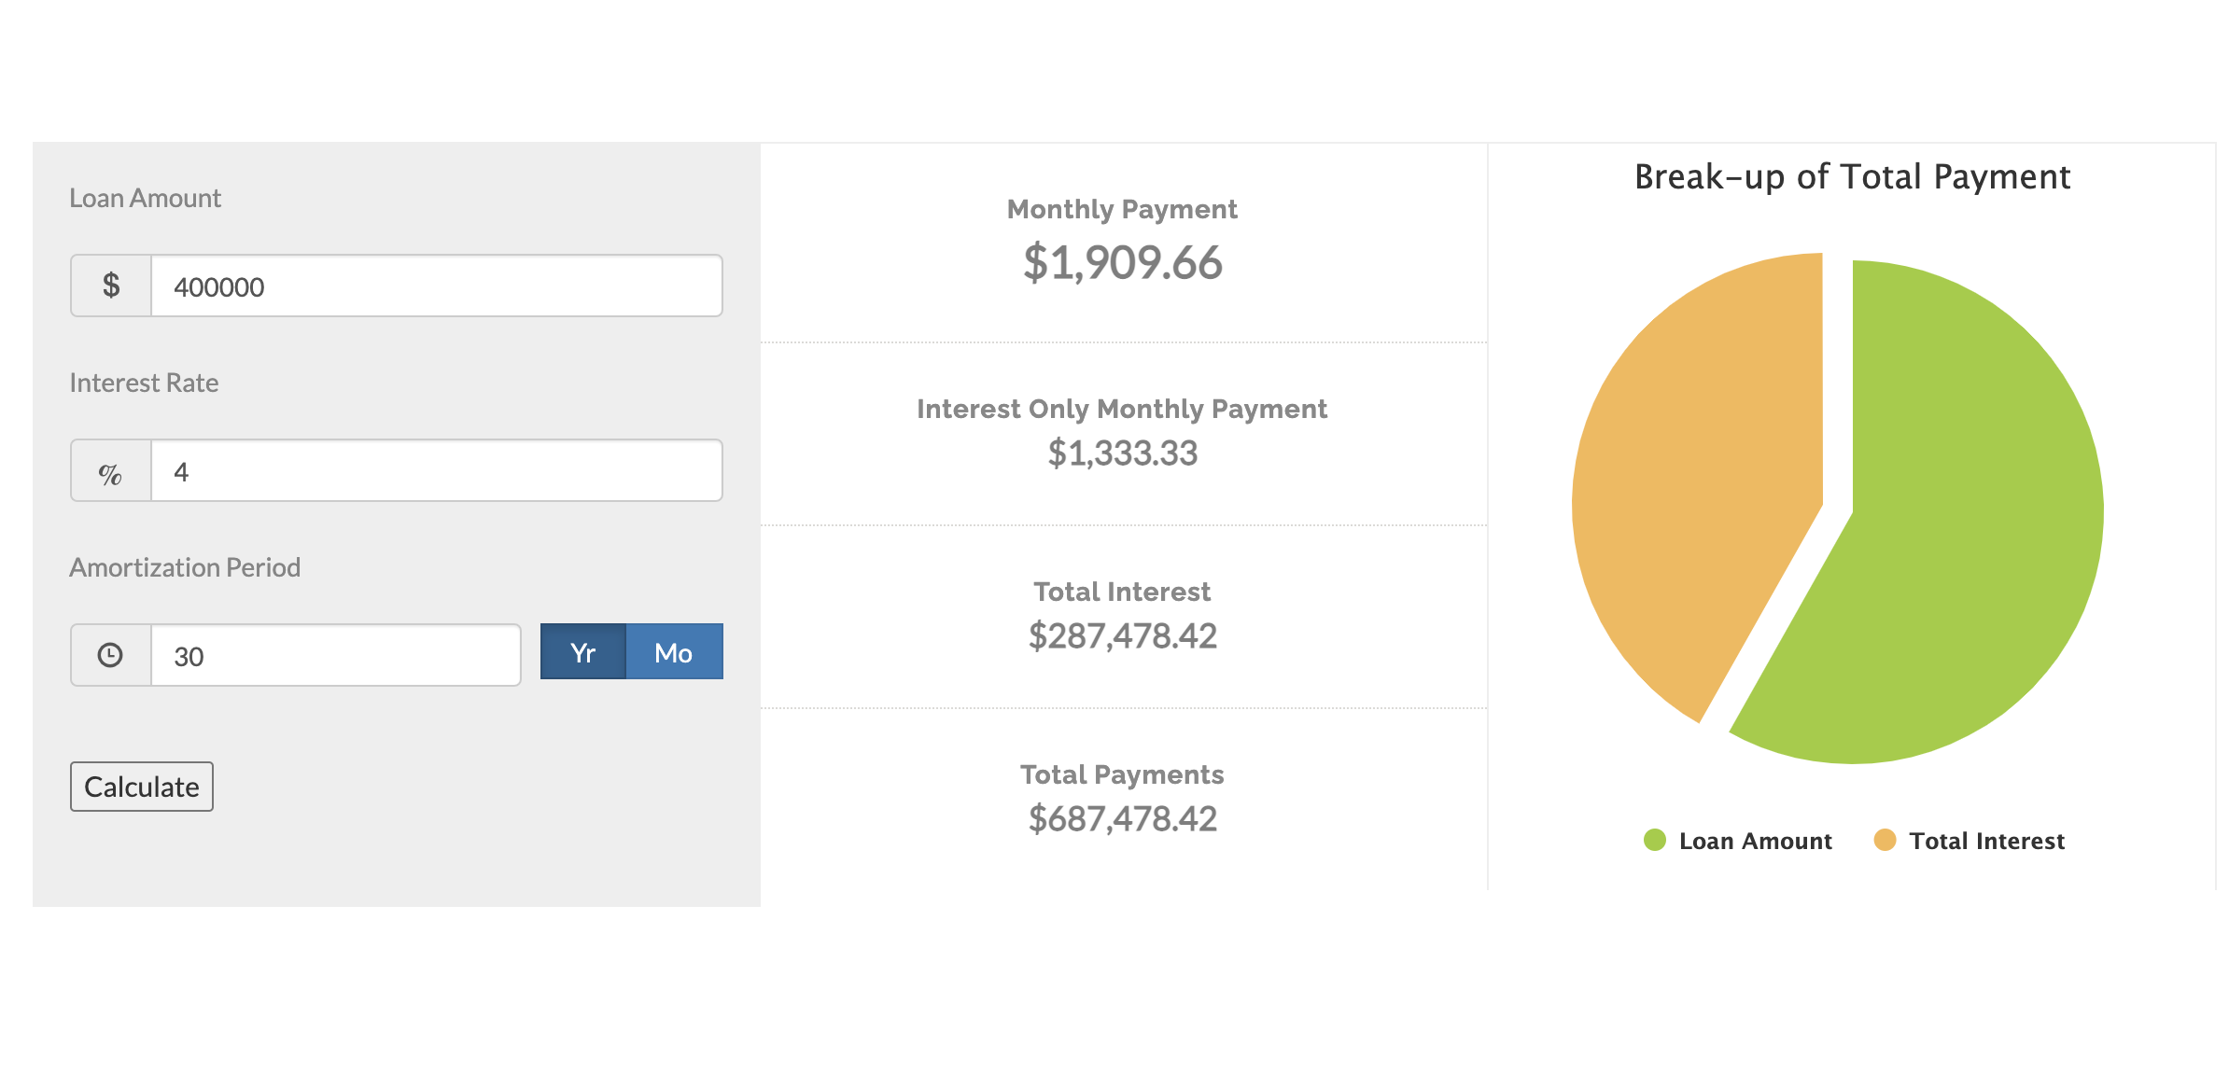Click the Break-up of Total Payment title
The image size is (2229, 1087).
tap(1852, 177)
